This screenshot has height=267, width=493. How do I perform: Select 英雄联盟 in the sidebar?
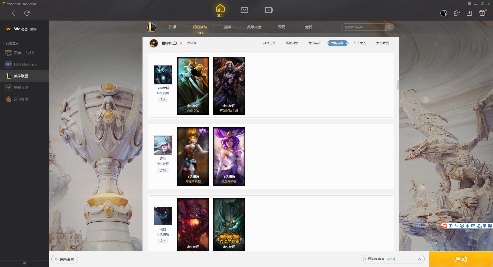tap(24, 76)
